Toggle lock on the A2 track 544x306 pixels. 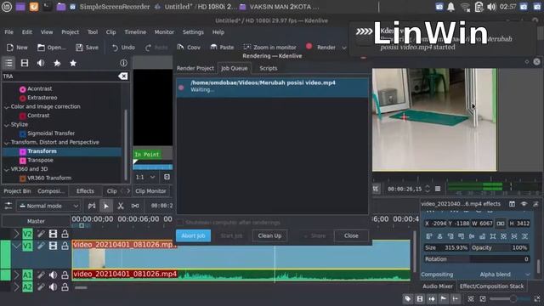coord(65,287)
